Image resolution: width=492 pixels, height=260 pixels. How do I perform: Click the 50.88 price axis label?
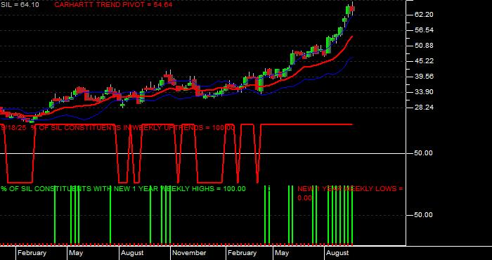click(x=424, y=46)
